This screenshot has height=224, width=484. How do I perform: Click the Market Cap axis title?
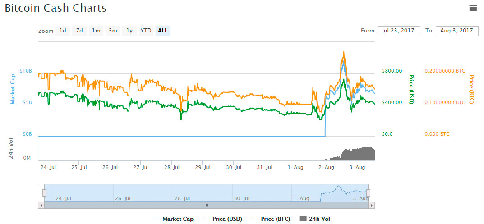tap(13, 89)
